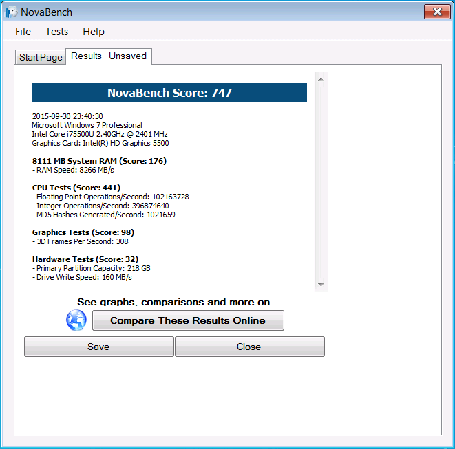Image resolution: width=455 pixels, height=449 pixels.
Task: Open the Tests menu
Action: coord(57,32)
